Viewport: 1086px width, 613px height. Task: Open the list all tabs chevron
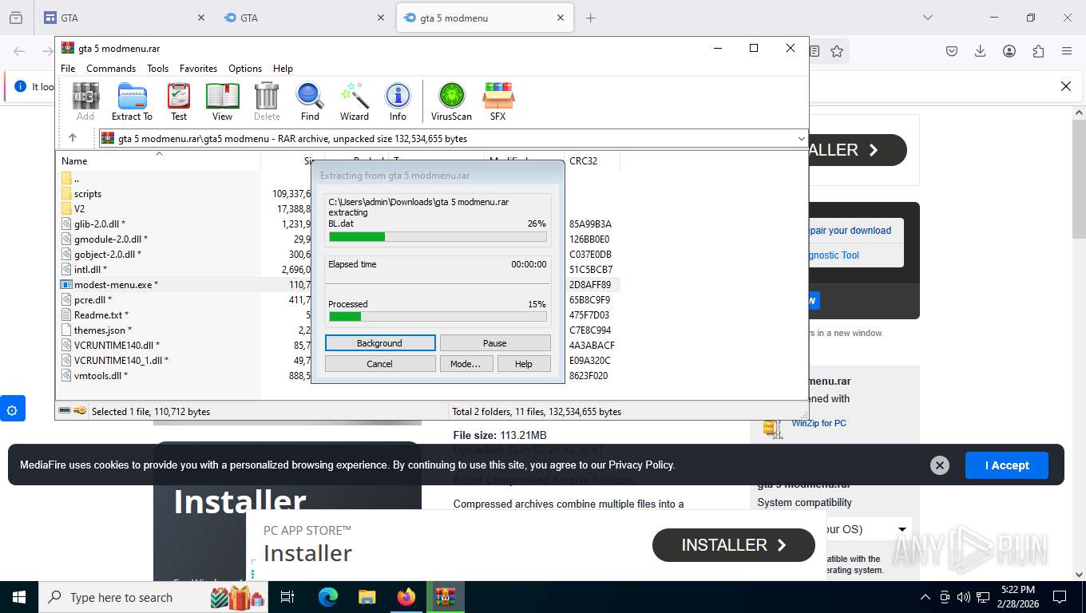point(928,18)
